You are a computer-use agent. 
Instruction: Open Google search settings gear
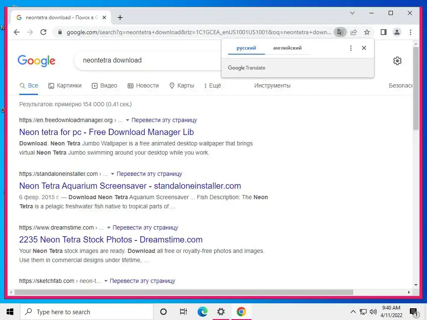point(397,61)
